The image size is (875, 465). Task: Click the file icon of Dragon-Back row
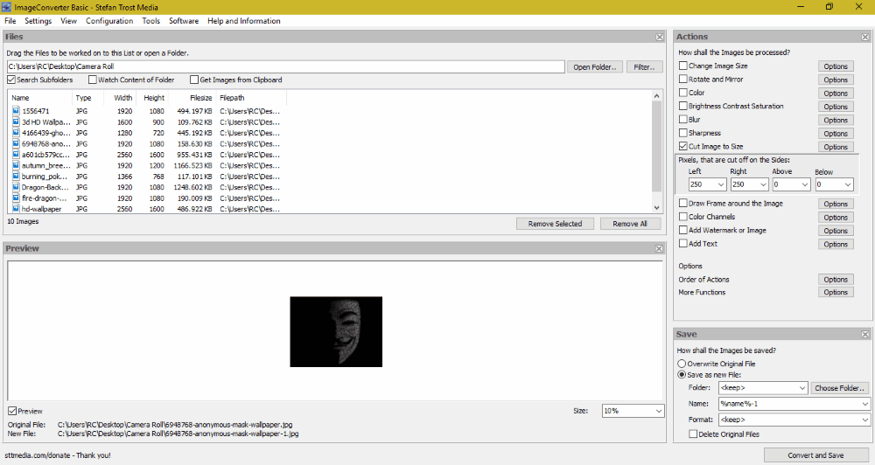(16, 187)
